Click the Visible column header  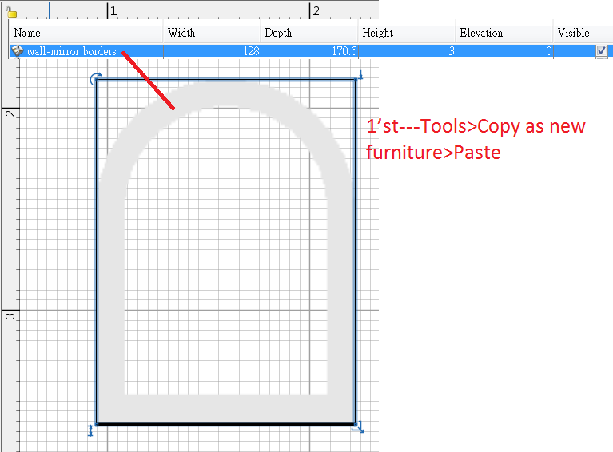(583, 33)
